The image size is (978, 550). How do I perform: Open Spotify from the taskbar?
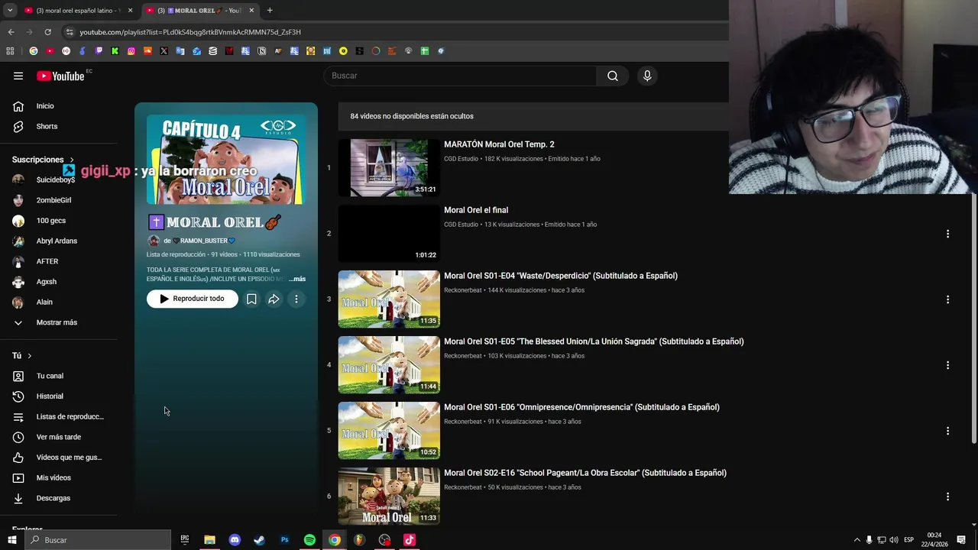point(309,540)
